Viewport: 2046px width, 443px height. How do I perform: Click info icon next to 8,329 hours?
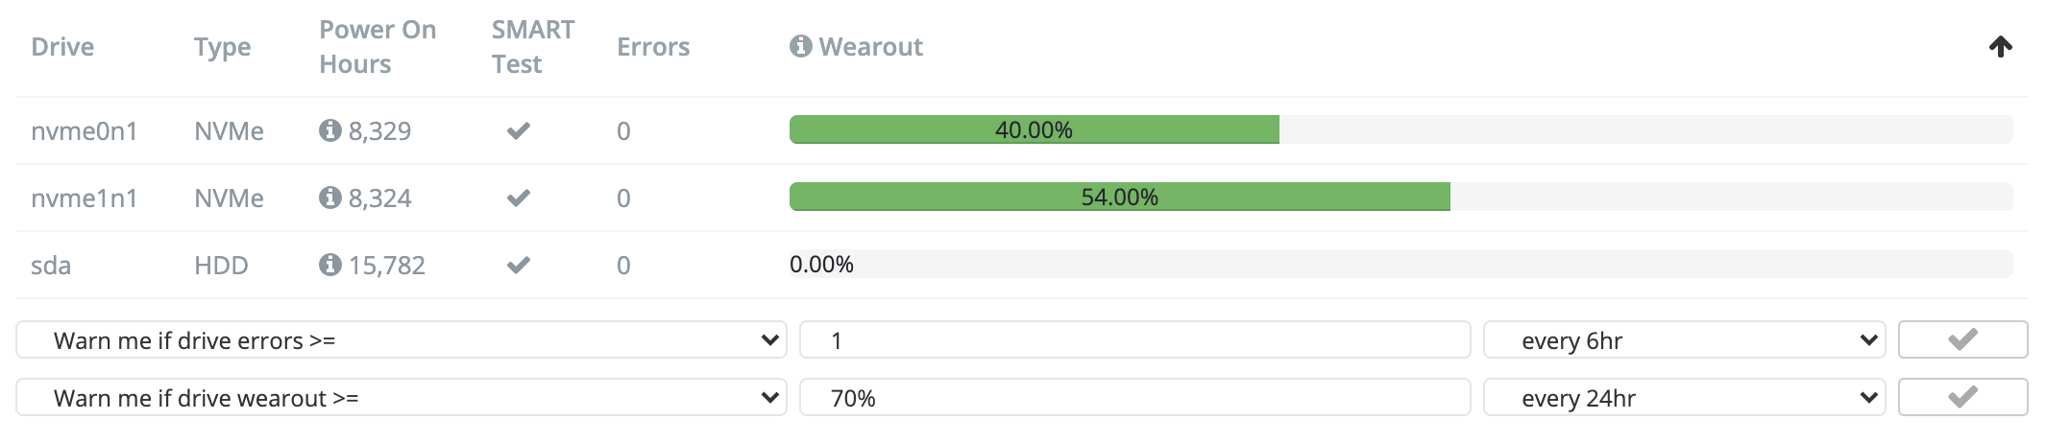tap(330, 130)
